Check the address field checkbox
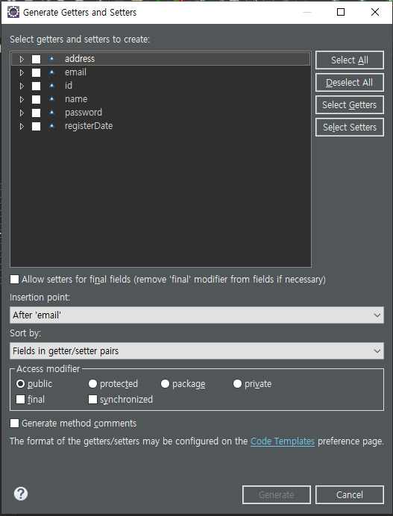Viewport: 393px width, 516px height. tap(37, 59)
